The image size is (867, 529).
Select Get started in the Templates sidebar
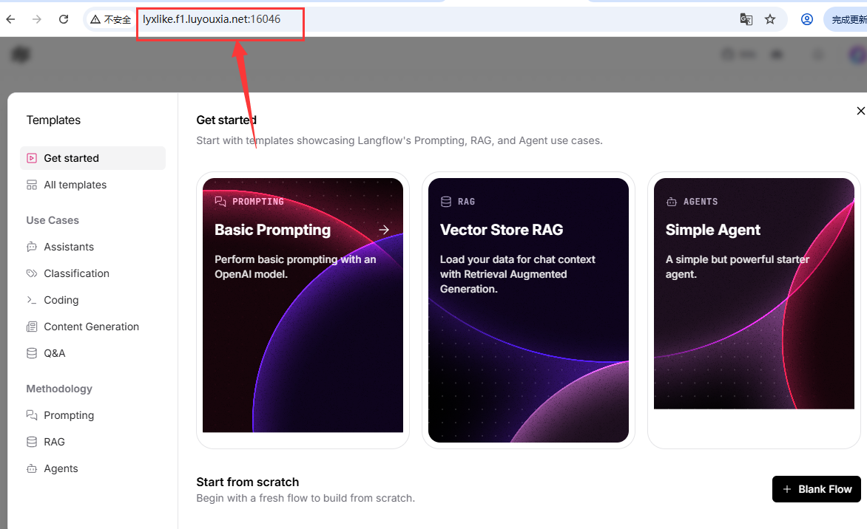[x=93, y=158]
